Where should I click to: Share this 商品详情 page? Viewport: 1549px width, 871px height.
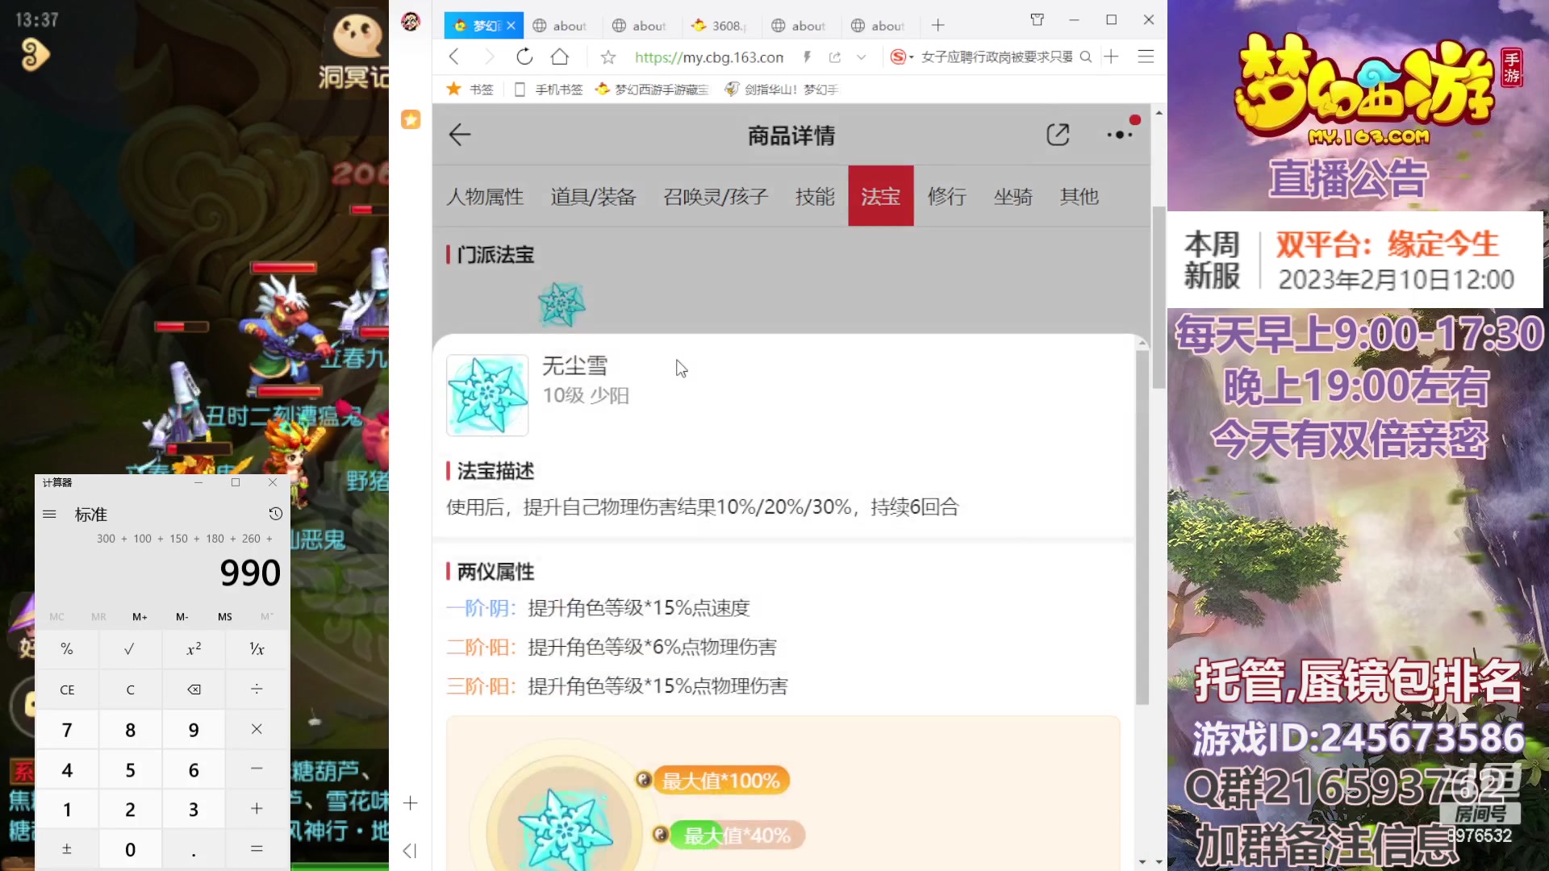click(1058, 135)
